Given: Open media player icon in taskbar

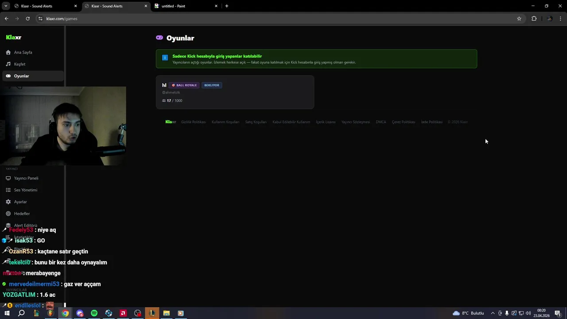Looking at the screenshot, I should (181, 313).
